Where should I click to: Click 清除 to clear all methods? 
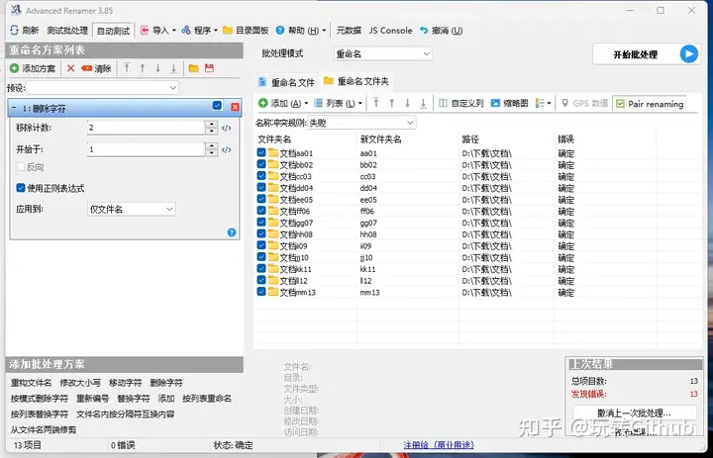pos(96,68)
